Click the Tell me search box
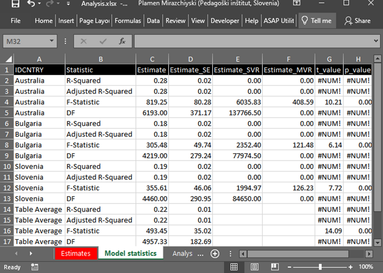The width and height of the screenshot is (383, 273). tap(317, 21)
